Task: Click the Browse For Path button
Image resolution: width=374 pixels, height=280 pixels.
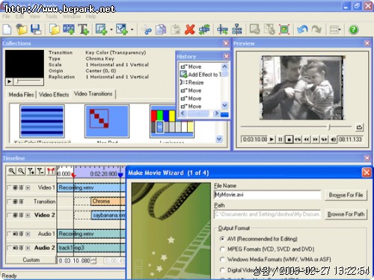Action: point(346,214)
